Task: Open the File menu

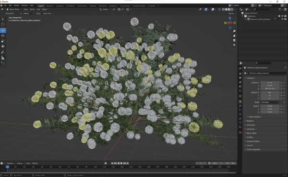Action: coord(5,5)
